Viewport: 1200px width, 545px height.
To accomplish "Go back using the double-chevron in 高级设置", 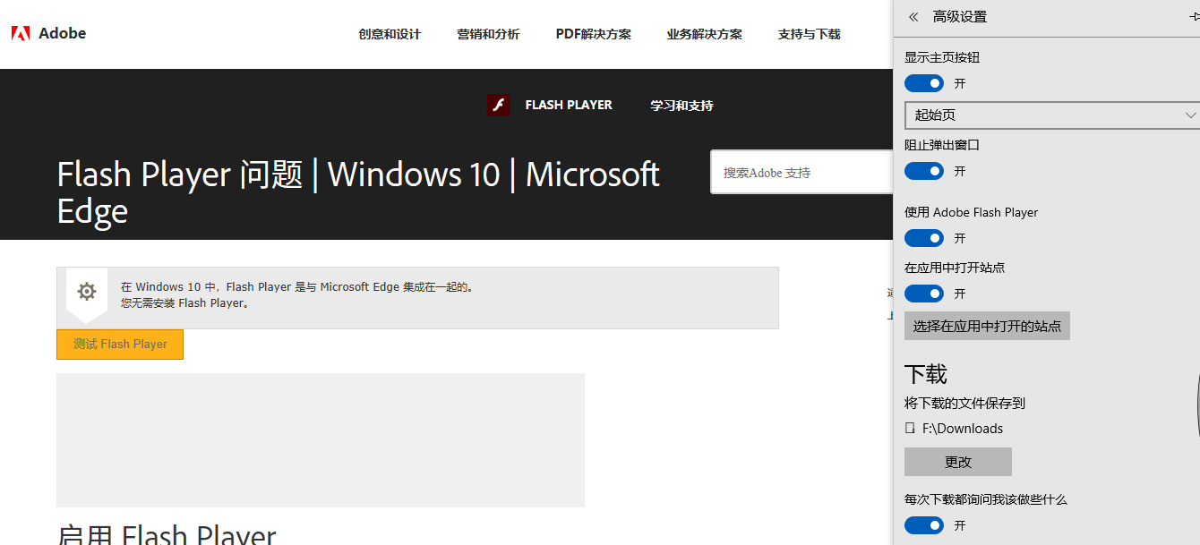I will [x=913, y=17].
